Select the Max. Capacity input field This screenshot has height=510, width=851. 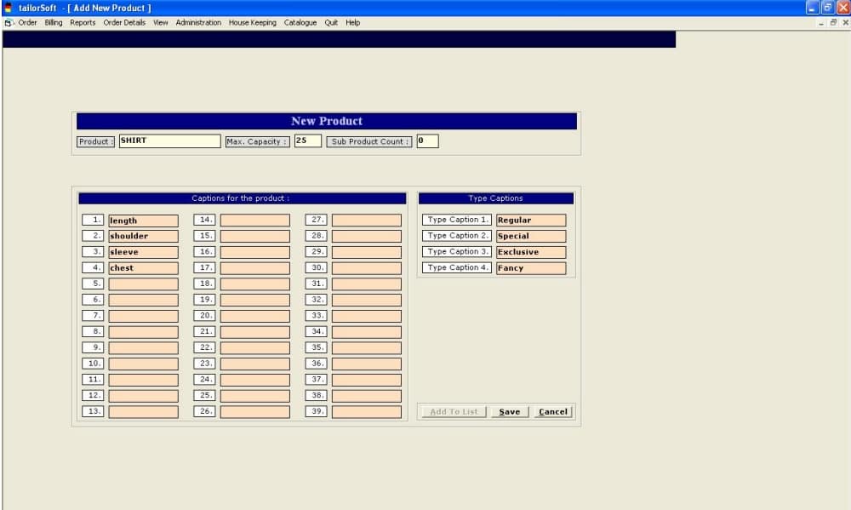coord(307,141)
